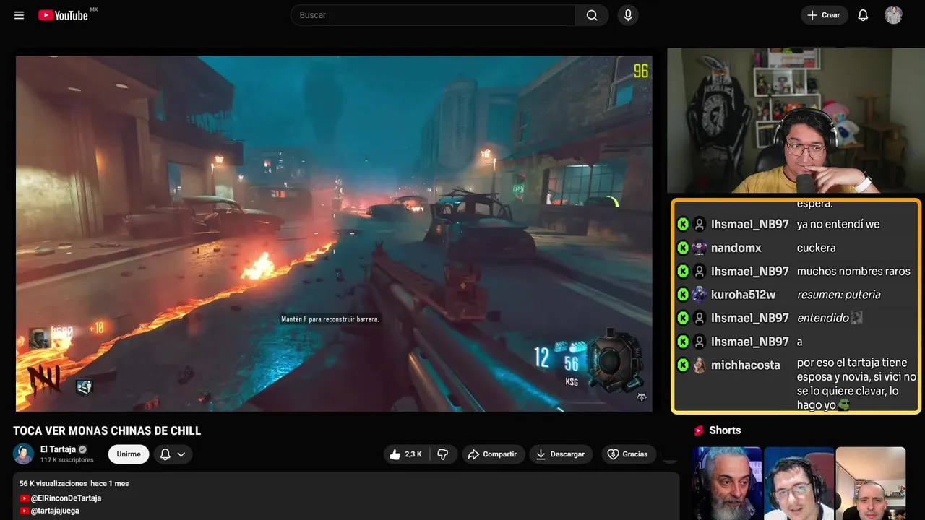Screen dimensions: 925x520
Task: Click the michhacosta chat avatar
Action: click(x=700, y=365)
